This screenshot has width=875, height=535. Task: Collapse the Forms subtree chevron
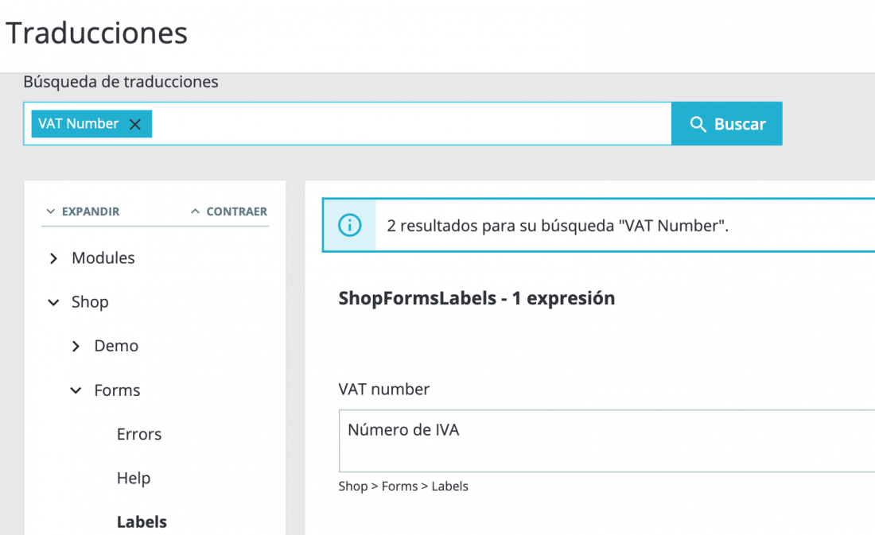pos(76,390)
